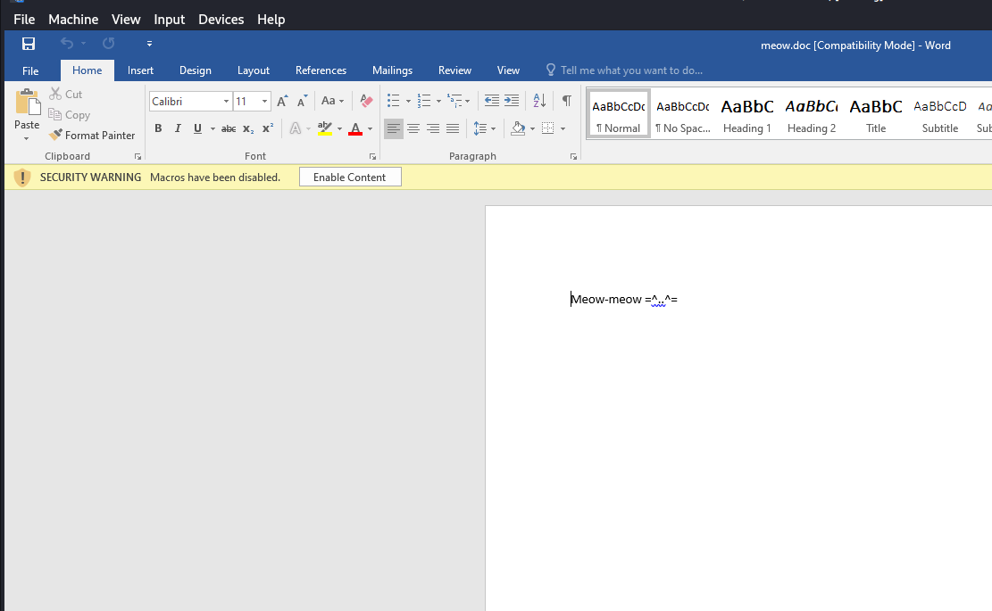
Task: Switch to the References tab
Action: (x=321, y=70)
